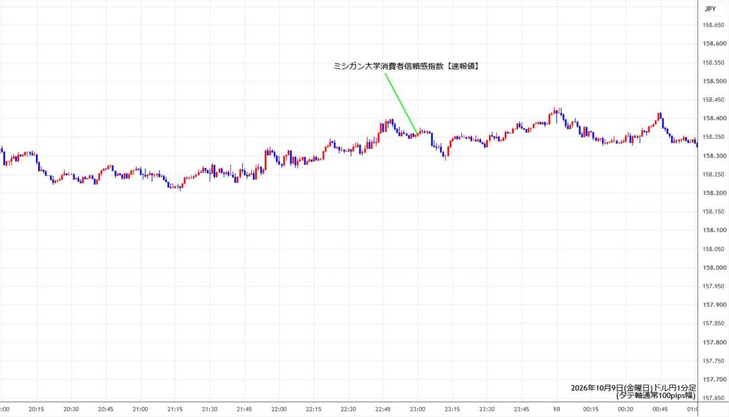Click the 22:30 time axis label
This screenshot has height=417, width=729.
tap(349, 409)
